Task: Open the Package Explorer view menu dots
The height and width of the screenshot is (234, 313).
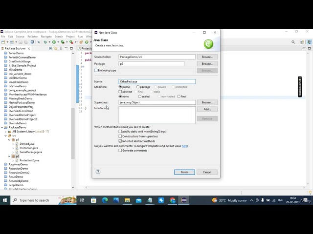Action: click(61, 48)
